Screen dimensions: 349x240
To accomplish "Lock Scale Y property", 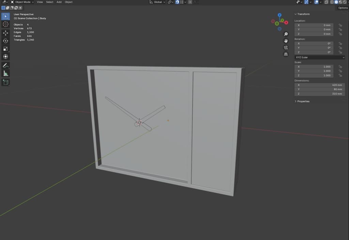I will (340, 71).
